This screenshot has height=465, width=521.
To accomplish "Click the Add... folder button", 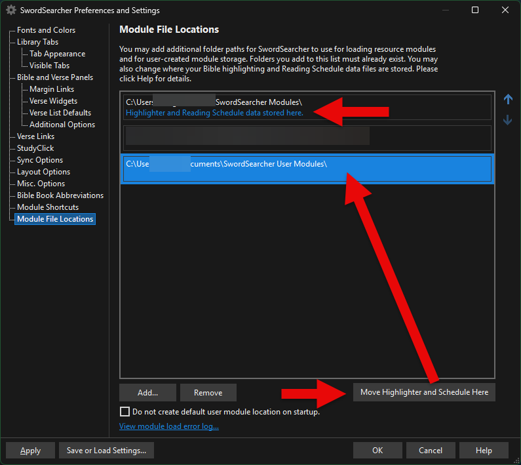I will (x=147, y=392).
